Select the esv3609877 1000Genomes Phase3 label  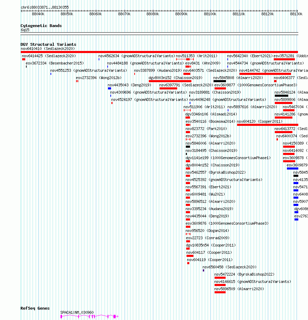[256, 85]
